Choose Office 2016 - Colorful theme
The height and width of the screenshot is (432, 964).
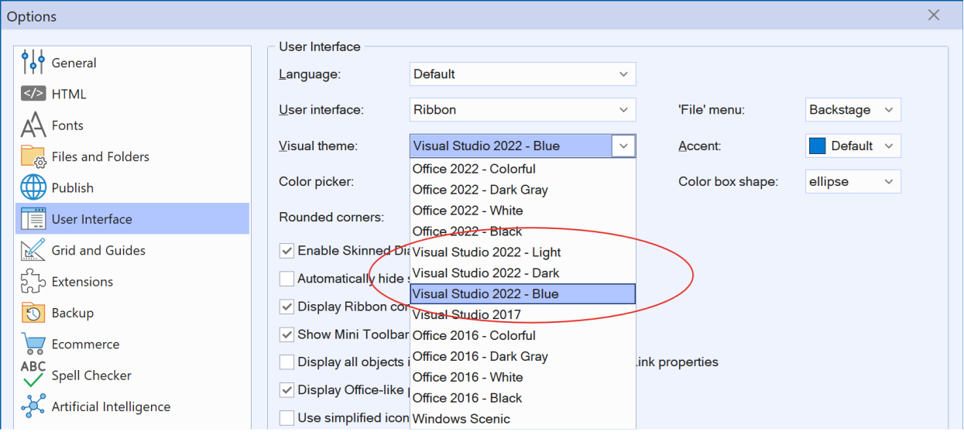pos(523,336)
